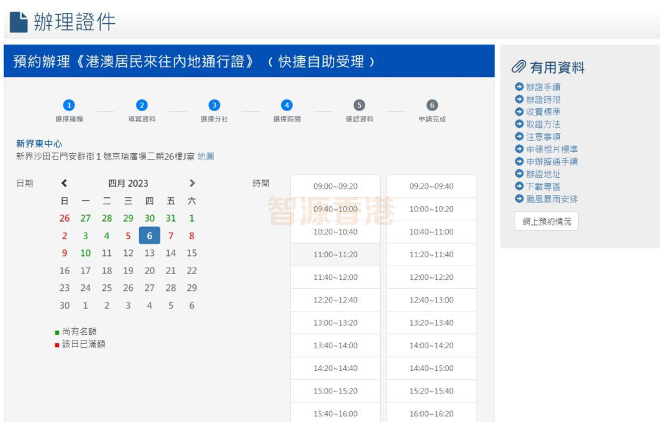Image resolution: width=662 pixels, height=422 pixels.
Task: Select selected date 6 in calendar
Action: click(149, 235)
